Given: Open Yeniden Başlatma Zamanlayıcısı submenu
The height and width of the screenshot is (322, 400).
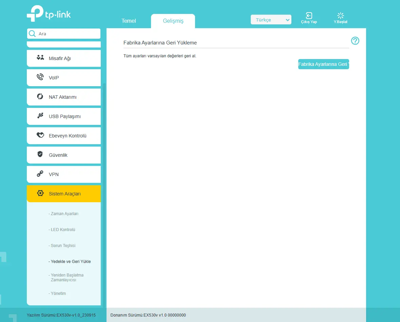Looking at the screenshot, I should pyautogui.click(x=66, y=277).
